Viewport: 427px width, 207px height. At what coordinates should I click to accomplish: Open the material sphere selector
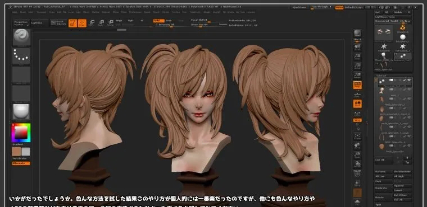point(21,112)
